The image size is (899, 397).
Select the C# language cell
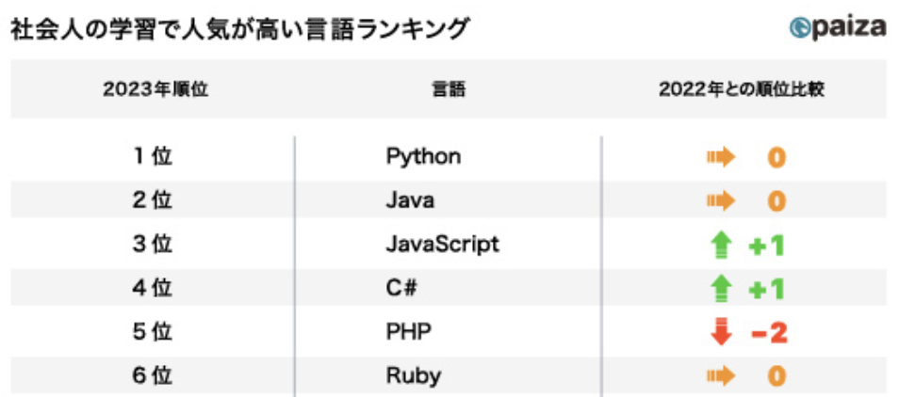click(x=401, y=289)
